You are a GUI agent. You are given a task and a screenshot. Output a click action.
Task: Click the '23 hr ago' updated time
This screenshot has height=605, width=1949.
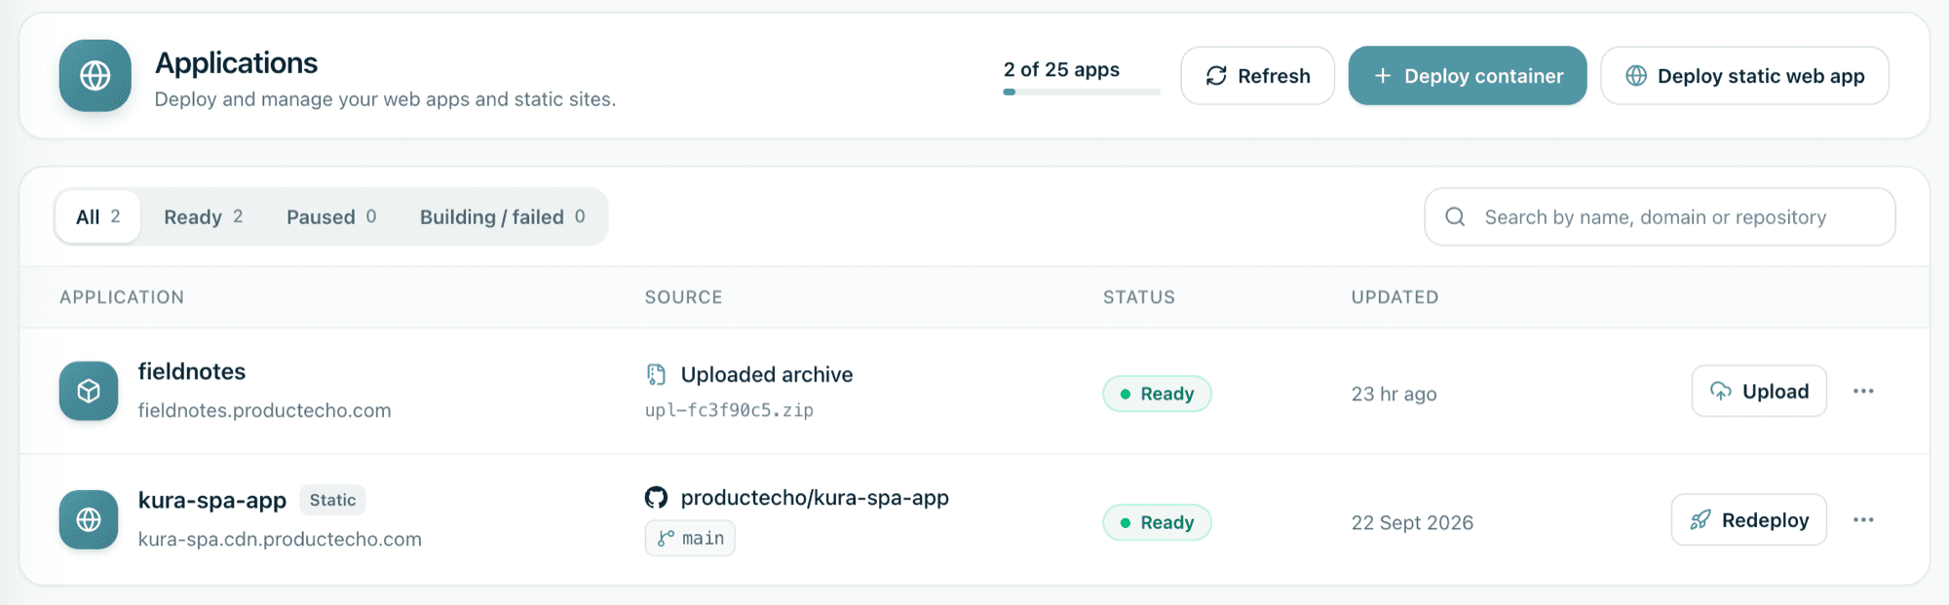pyautogui.click(x=1394, y=394)
